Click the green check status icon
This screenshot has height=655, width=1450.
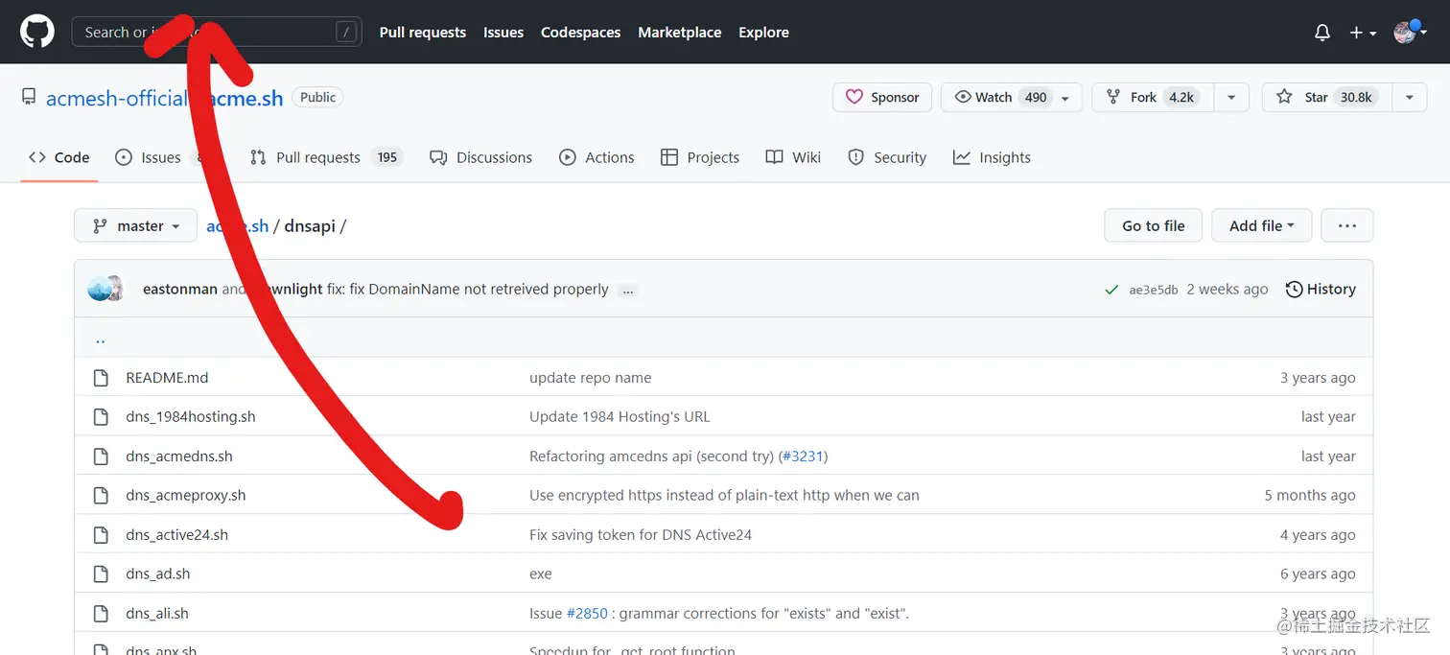(1111, 290)
